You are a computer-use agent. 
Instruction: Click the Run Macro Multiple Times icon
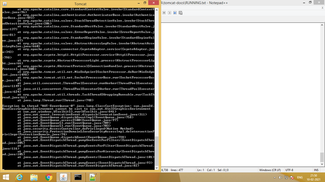(175, 13)
